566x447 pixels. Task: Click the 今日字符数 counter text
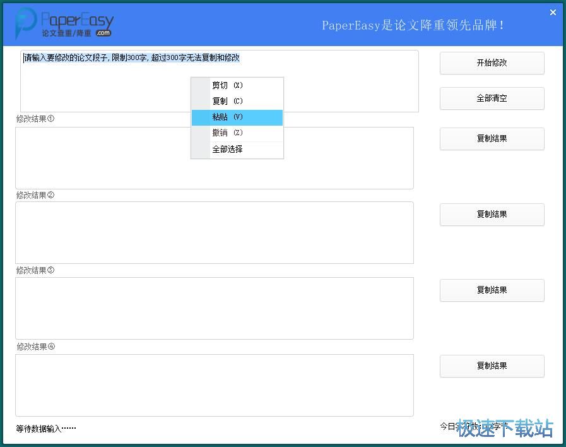pos(467,426)
